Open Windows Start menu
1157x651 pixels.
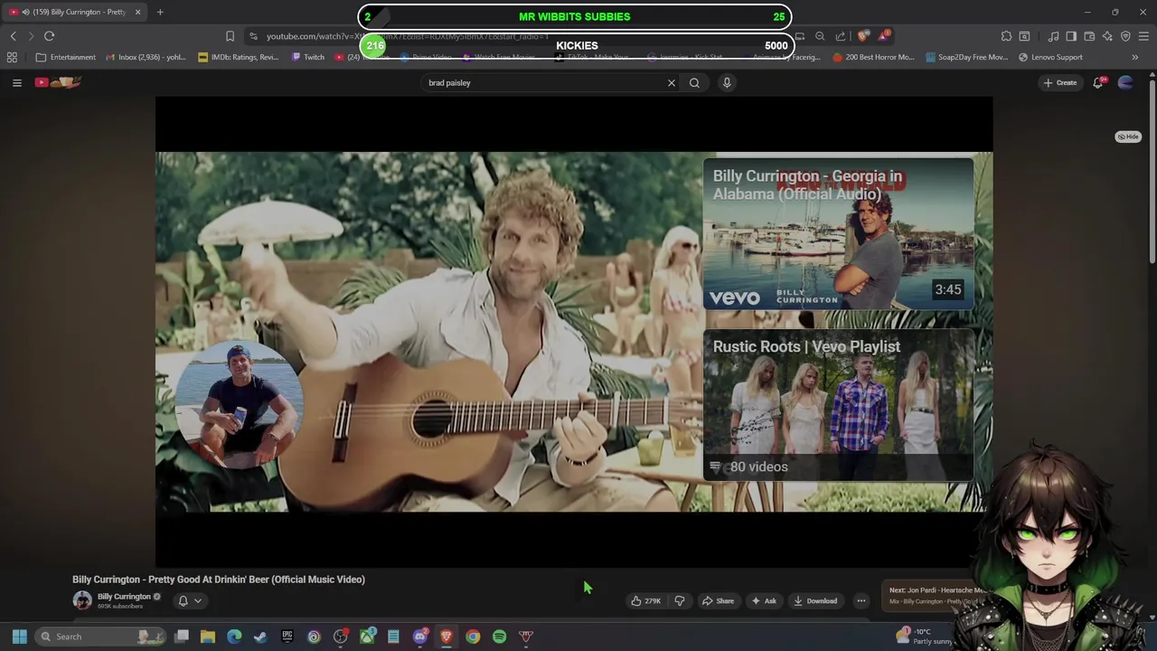[x=19, y=637]
